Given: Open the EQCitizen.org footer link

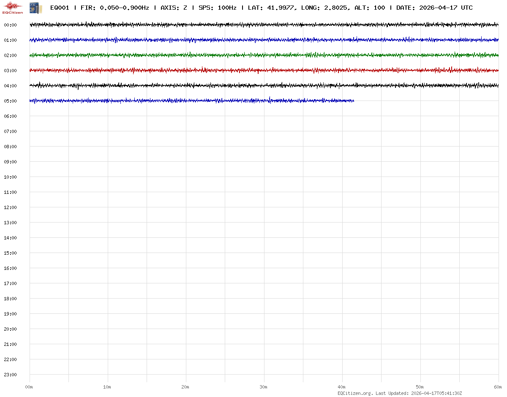Looking at the screenshot, I should point(355,393).
